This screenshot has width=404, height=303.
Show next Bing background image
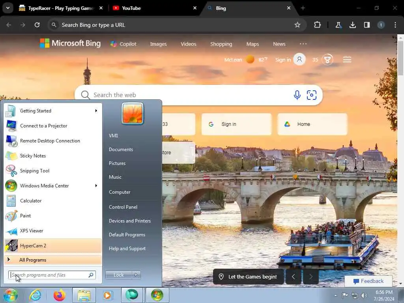click(x=311, y=277)
